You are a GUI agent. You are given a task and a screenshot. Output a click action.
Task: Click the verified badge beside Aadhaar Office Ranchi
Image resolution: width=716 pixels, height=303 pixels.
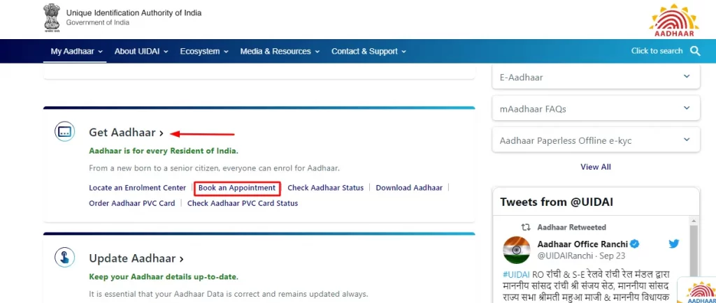(635, 244)
